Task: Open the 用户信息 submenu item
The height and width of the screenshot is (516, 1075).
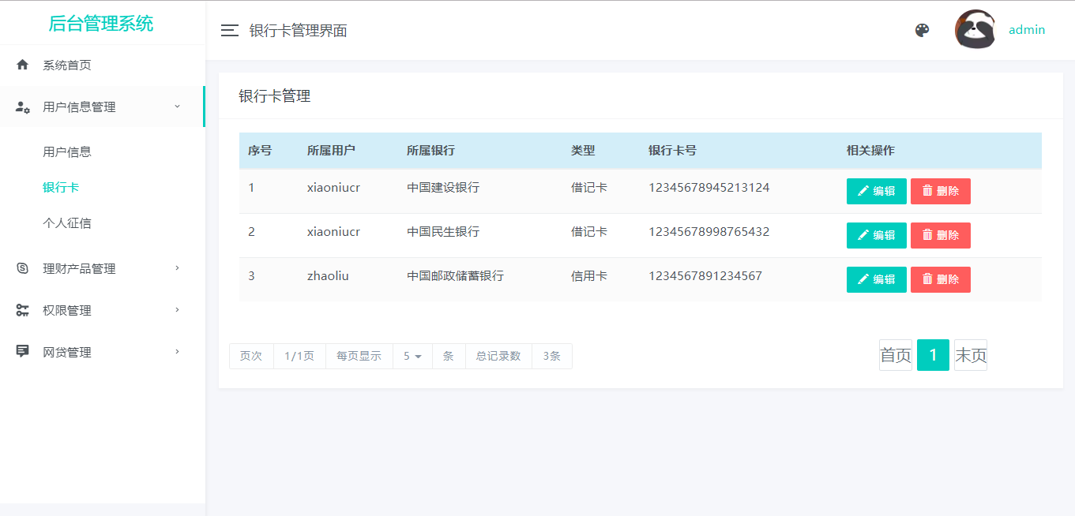Action: (x=67, y=151)
